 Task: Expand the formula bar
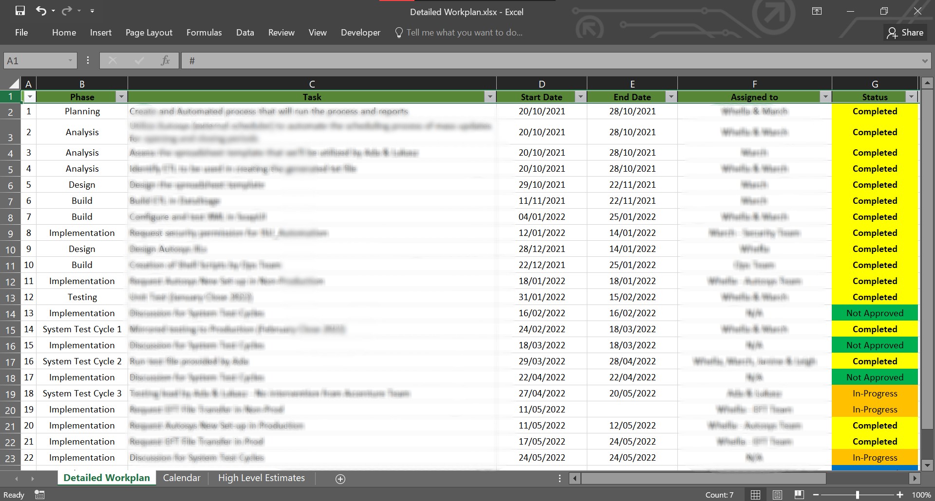[x=925, y=61]
